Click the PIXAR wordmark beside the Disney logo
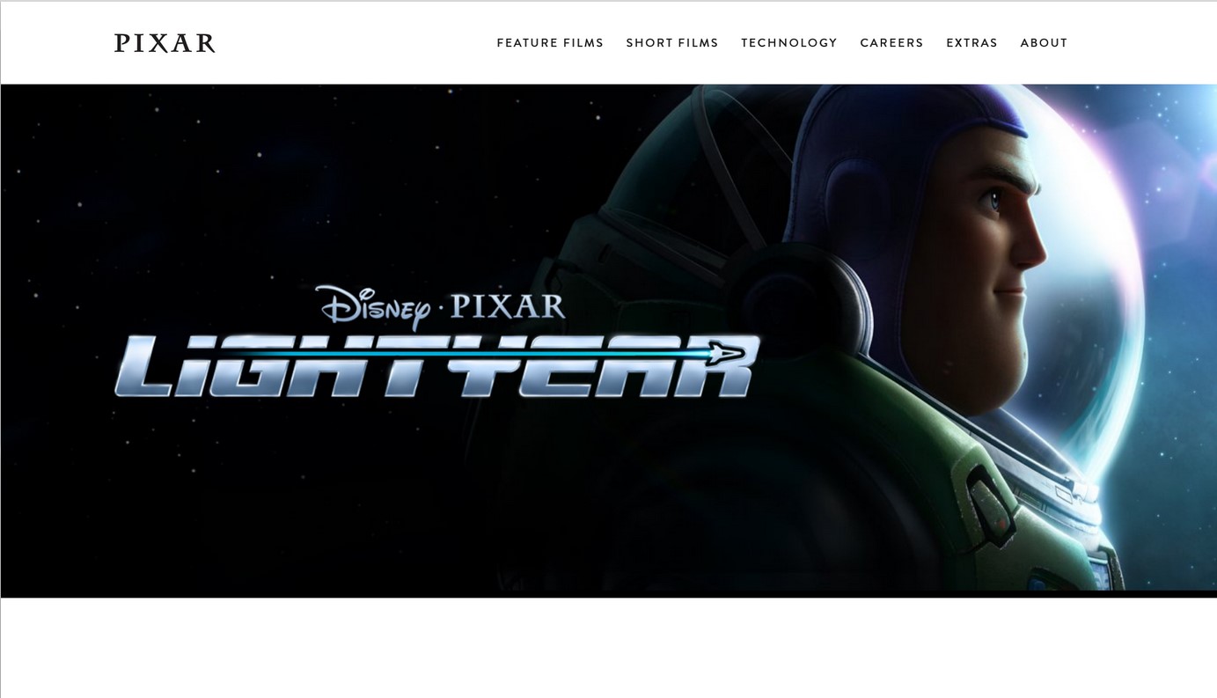The image size is (1217, 698). [507, 306]
